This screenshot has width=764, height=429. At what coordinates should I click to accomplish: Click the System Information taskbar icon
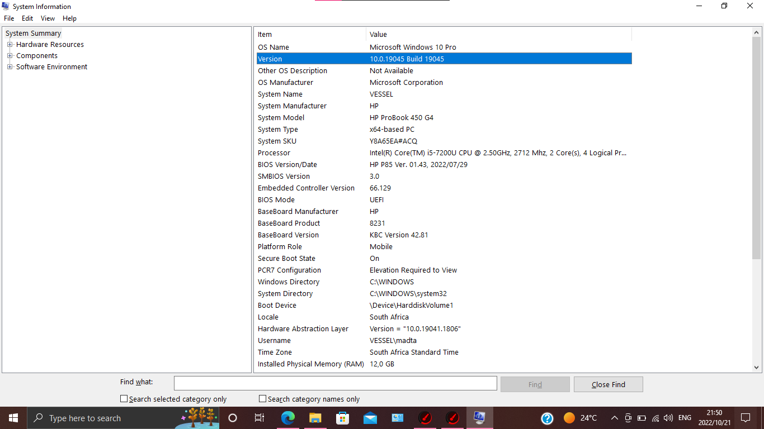pos(480,418)
